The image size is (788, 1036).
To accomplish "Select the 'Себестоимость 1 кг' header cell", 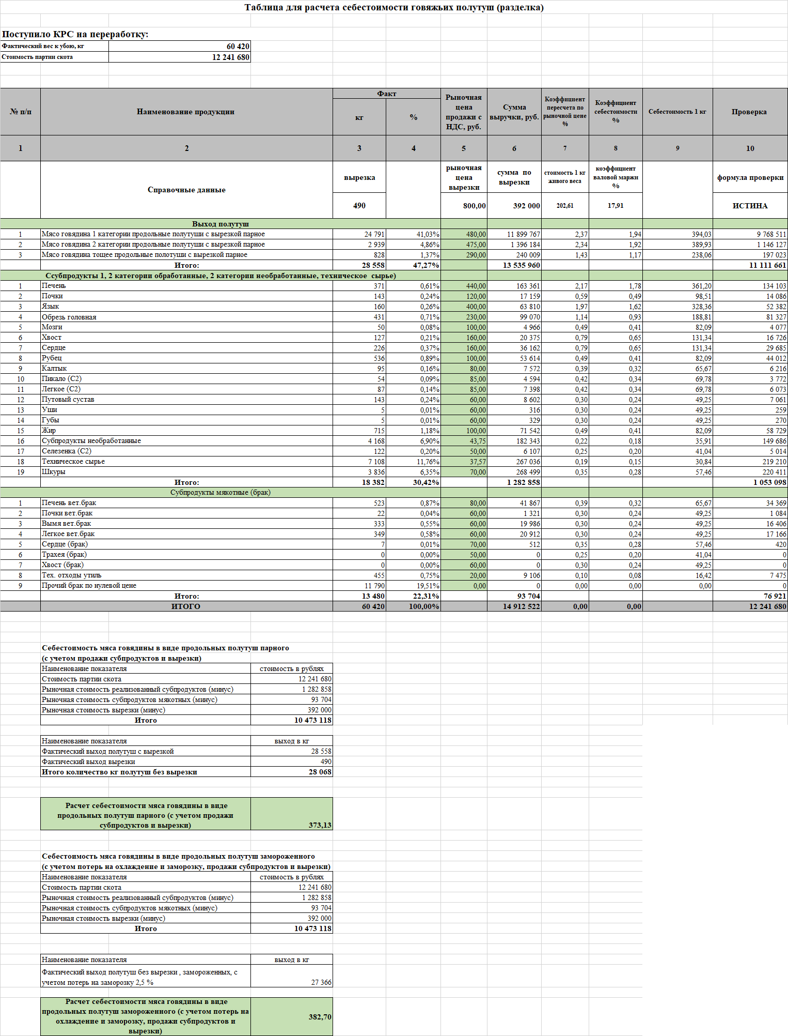I will (x=677, y=112).
